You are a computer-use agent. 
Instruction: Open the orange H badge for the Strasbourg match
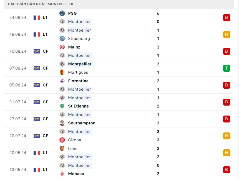pos(227,34)
